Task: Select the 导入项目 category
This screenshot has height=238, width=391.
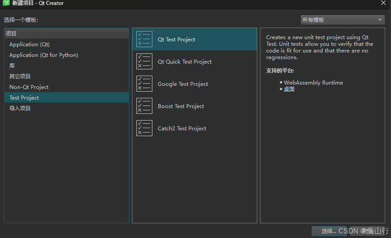Action: tap(67, 109)
